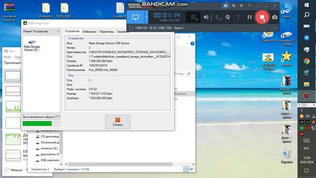
Task: Toggle Bandicam mouse cursor effect icon
Action: click(228, 17)
